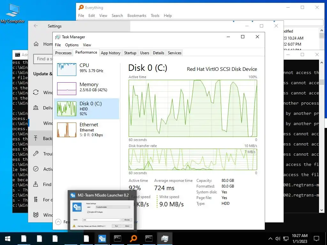Image resolution: width=327 pixels, height=245 pixels.
Task: Open Backup upload-arrow icon in Settings
Action: tap(36, 138)
